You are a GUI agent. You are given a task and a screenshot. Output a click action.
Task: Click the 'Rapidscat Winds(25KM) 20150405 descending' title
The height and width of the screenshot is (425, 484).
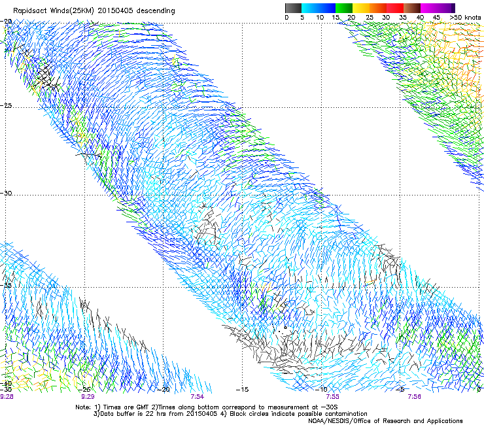pyautogui.click(x=94, y=11)
